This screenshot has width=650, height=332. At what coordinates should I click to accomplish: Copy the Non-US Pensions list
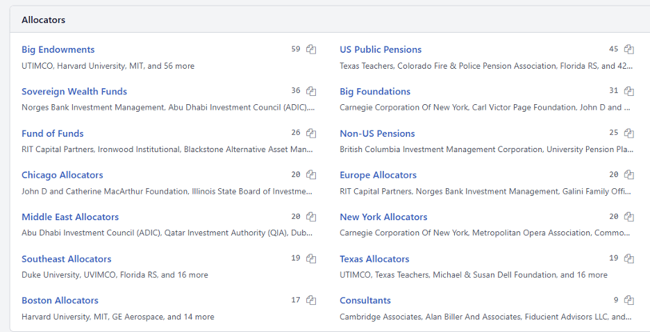pyautogui.click(x=629, y=133)
